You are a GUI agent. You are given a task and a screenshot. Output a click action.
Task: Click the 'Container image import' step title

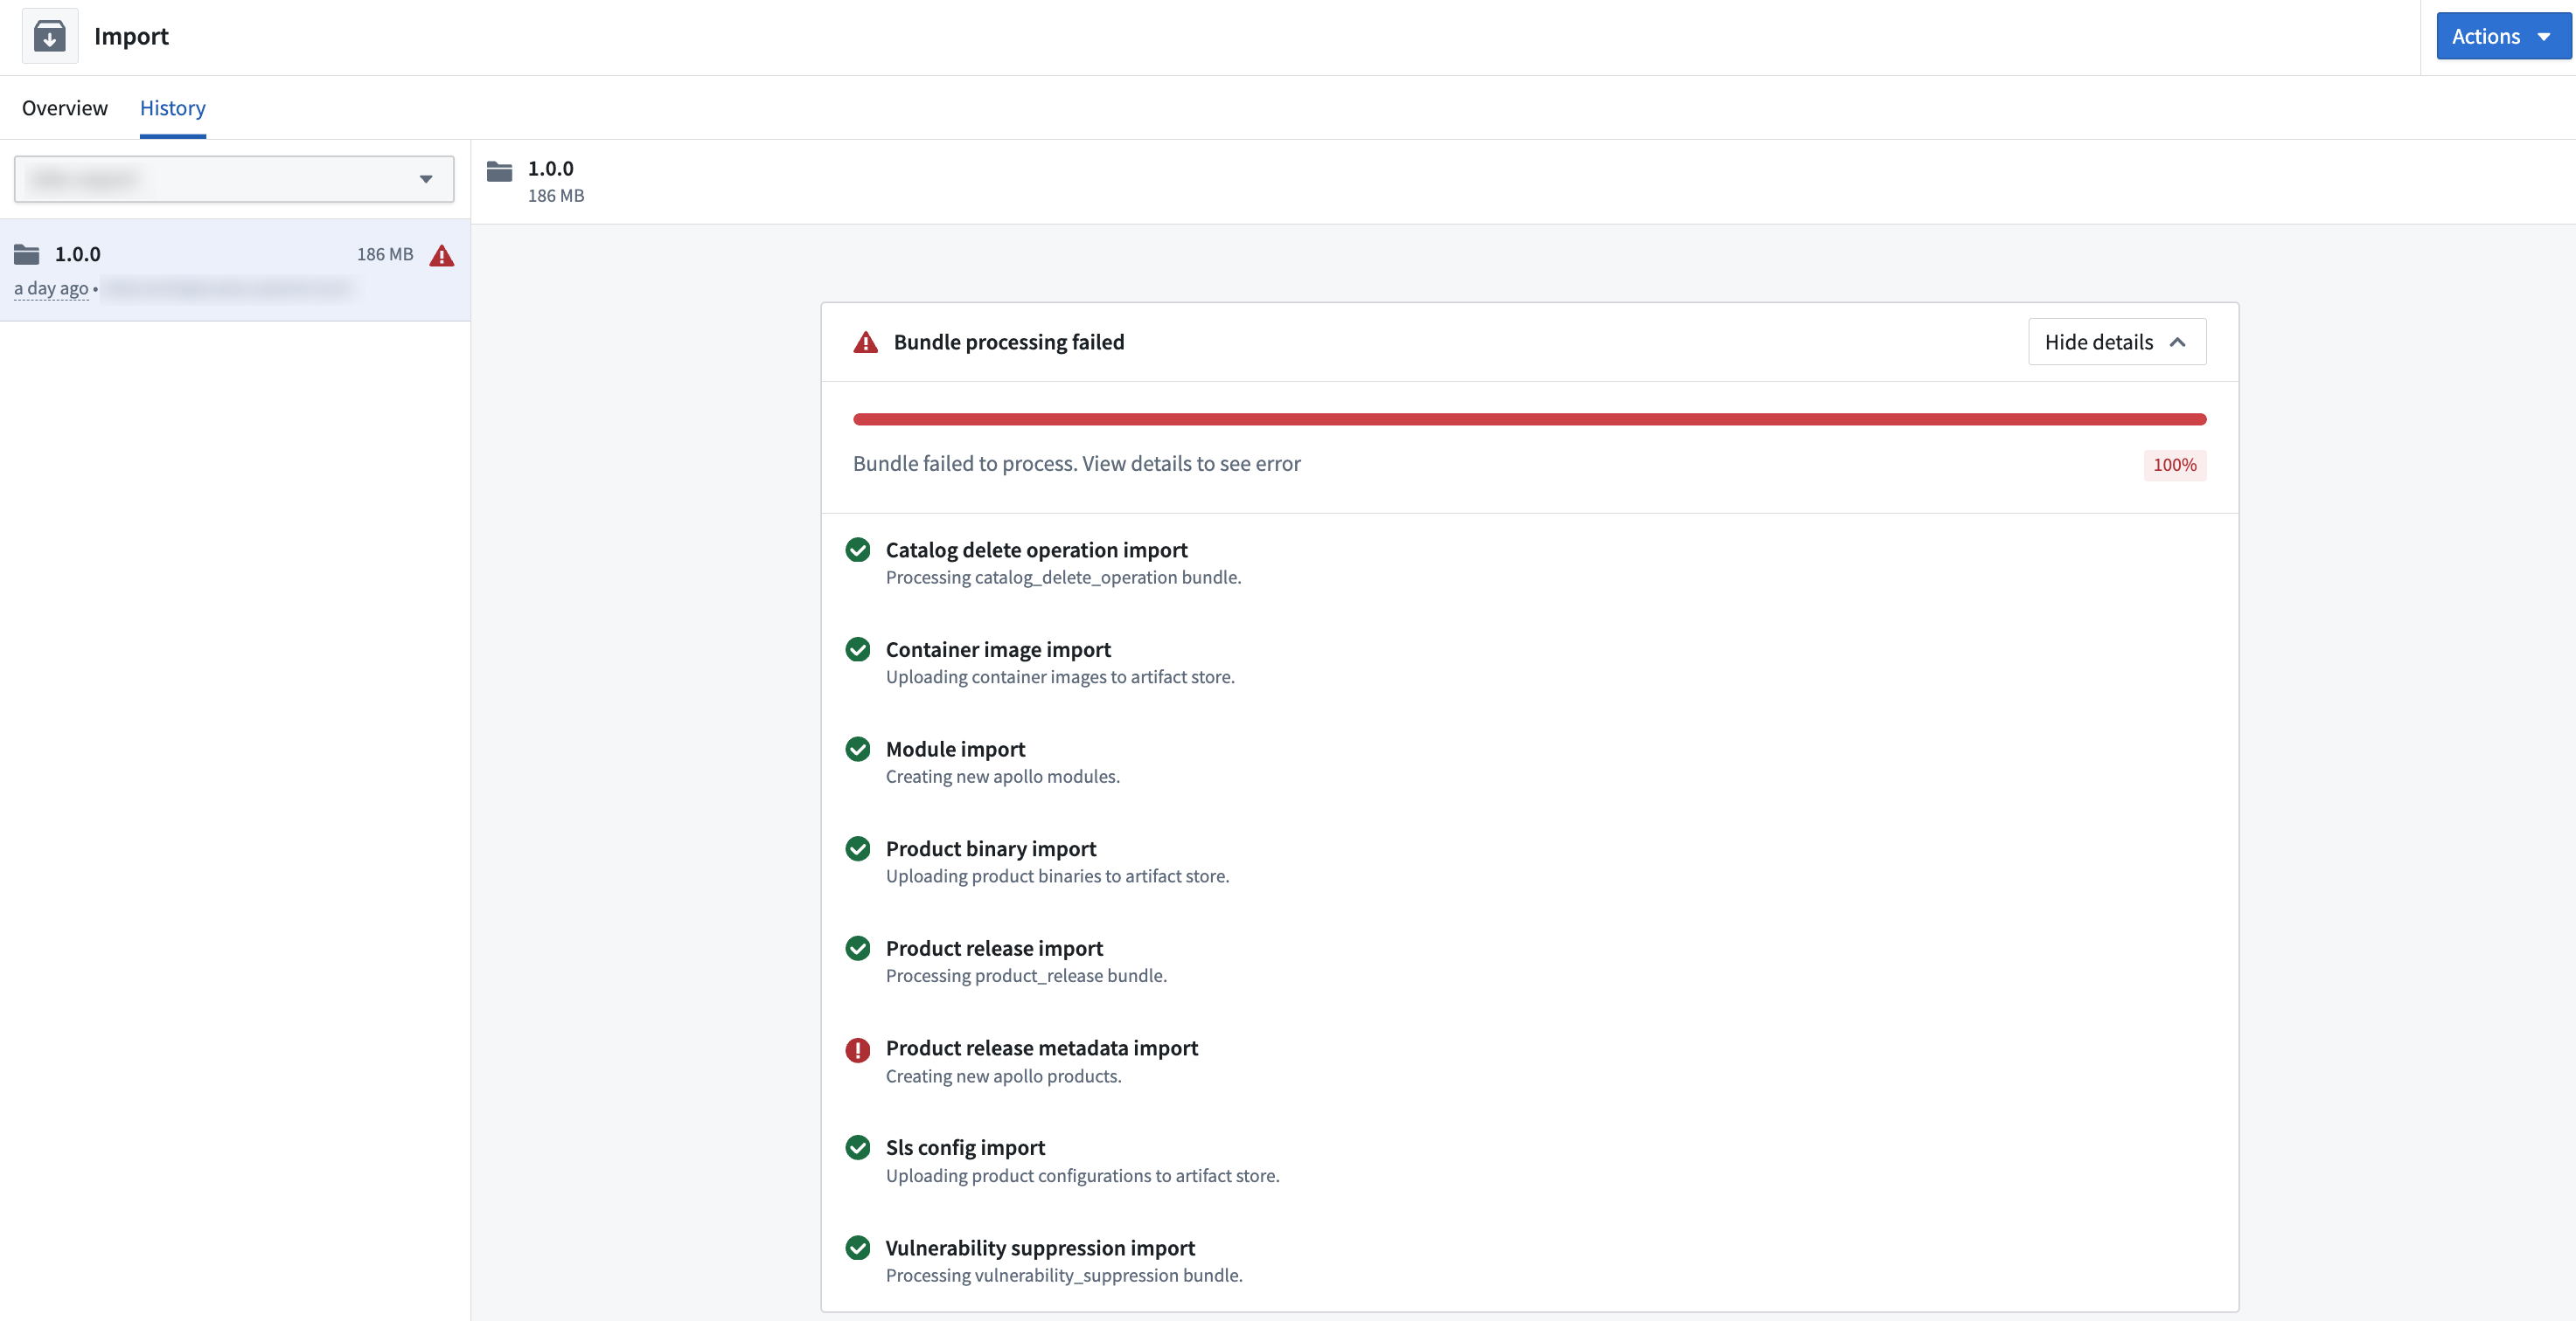(x=998, y=649)
